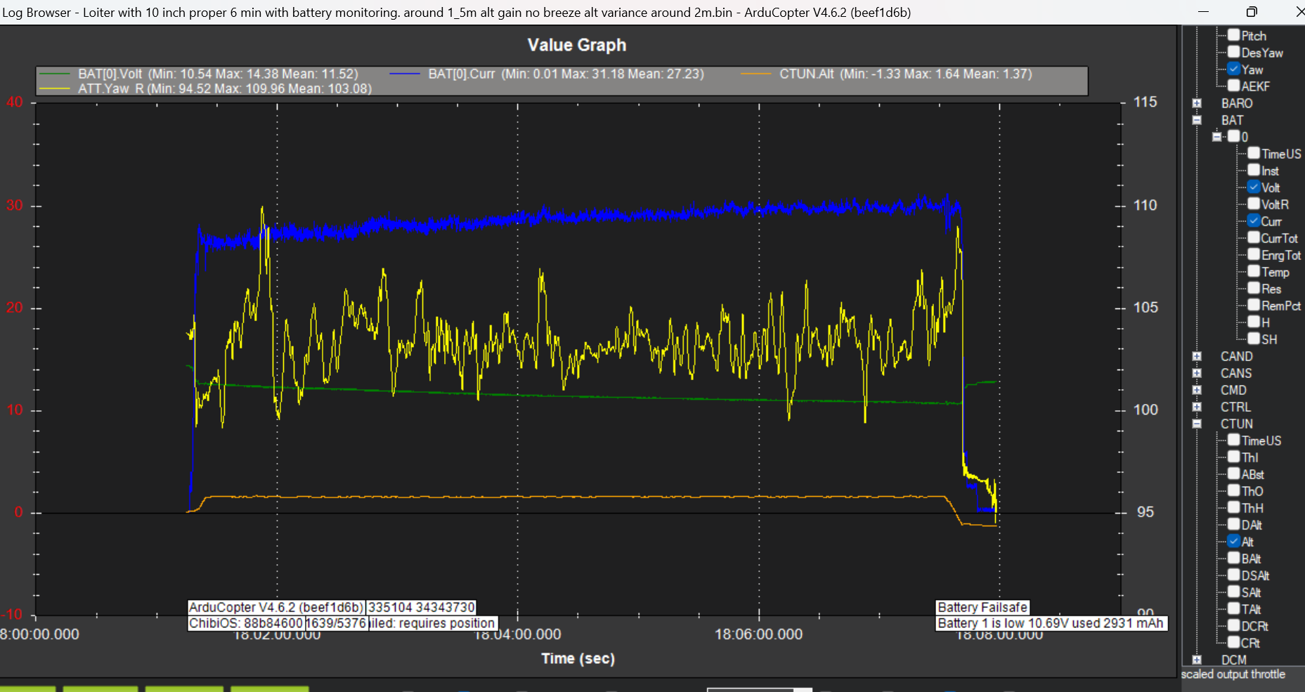Viewport: 1305px width, 692px height.
Task: Collapse the CTUN tree node
Action: click(x=1197, y=424)
